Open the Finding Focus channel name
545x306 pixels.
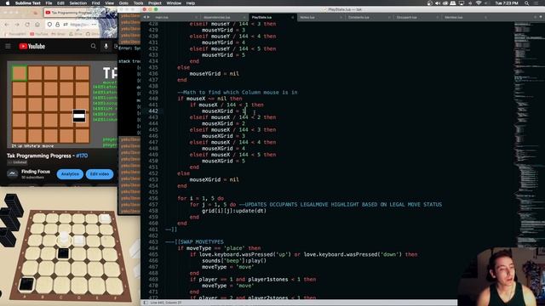tap(36, 172)
